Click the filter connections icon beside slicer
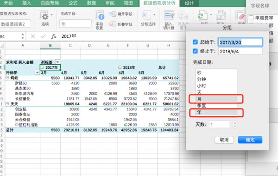This screenshot has height=176, width=278. 183,16
